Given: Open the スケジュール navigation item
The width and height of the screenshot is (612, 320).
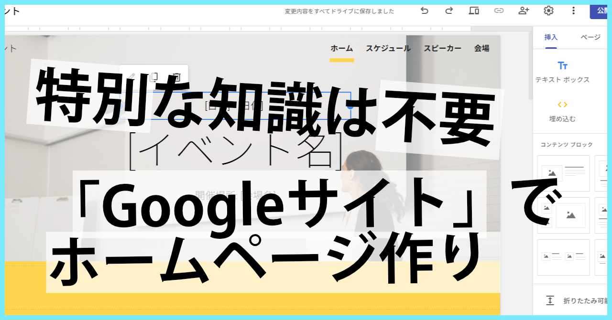Looking at the screenshot, I should coord(388,48).
